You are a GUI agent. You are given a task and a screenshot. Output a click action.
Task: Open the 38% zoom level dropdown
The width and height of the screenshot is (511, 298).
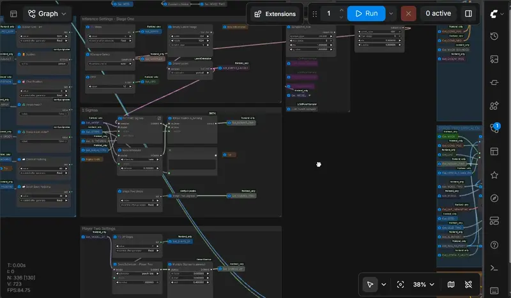pos(423,285)
